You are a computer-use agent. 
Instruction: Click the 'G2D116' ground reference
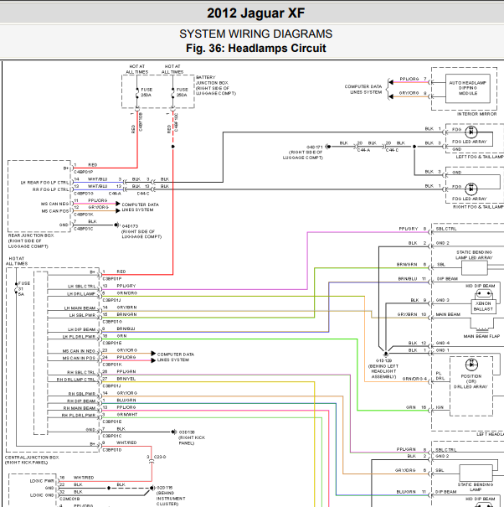pos(164,488)
